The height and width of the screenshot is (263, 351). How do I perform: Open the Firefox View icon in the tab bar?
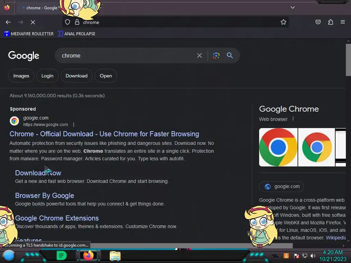click(x=7, y=8)
